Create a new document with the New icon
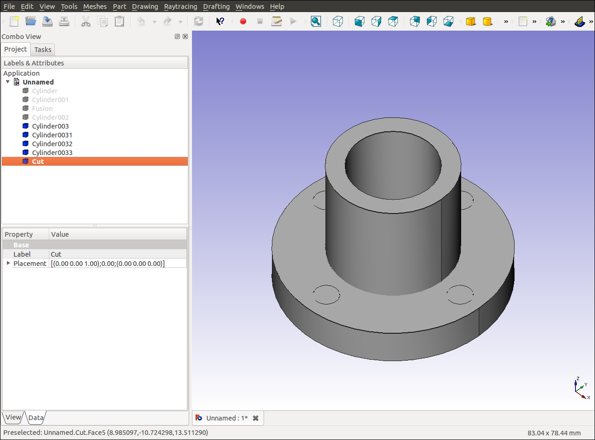Viewport: 595px width, 440px height. [14, 21]
